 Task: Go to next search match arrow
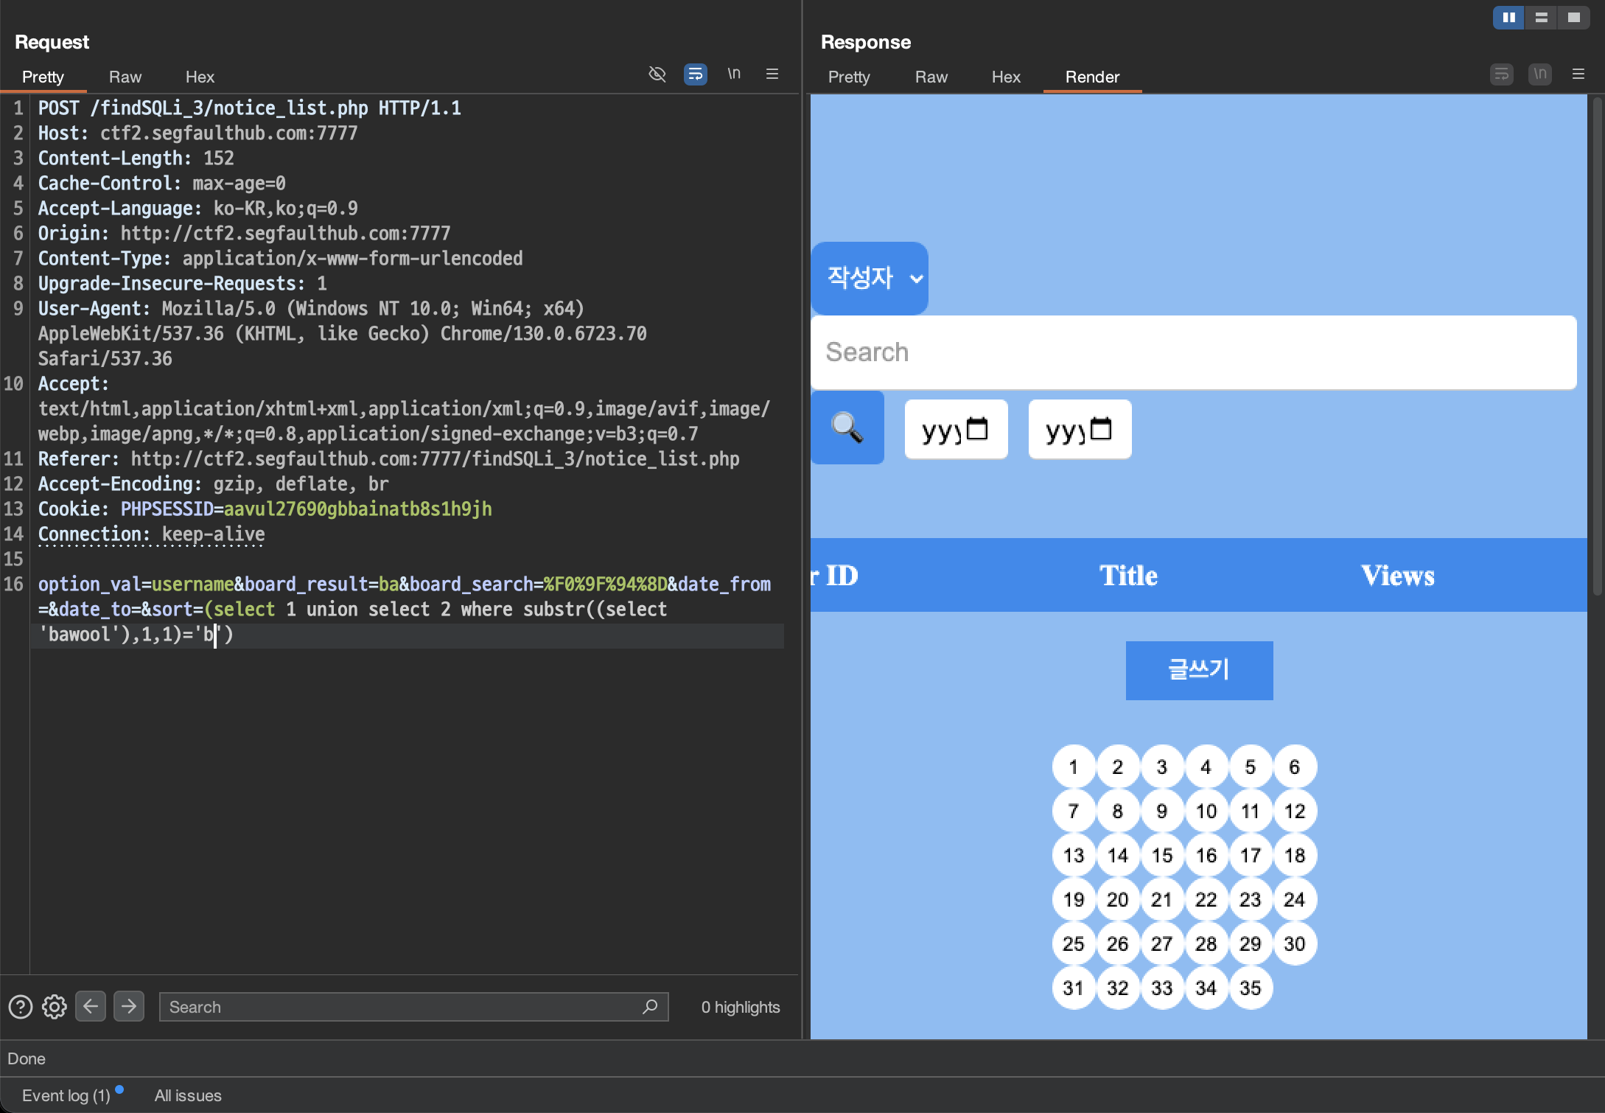tap(129, 1007)
